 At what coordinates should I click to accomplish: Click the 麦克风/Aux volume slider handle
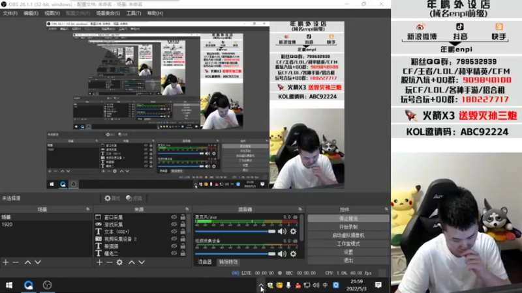(271, 231)
